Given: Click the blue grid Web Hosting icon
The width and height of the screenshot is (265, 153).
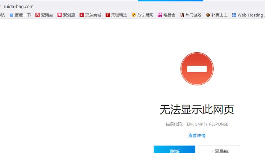Looking at the screenshot, I should coord(234,15).
